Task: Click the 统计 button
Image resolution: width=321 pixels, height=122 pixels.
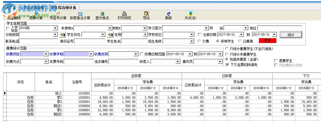Action: pos(291,35)
